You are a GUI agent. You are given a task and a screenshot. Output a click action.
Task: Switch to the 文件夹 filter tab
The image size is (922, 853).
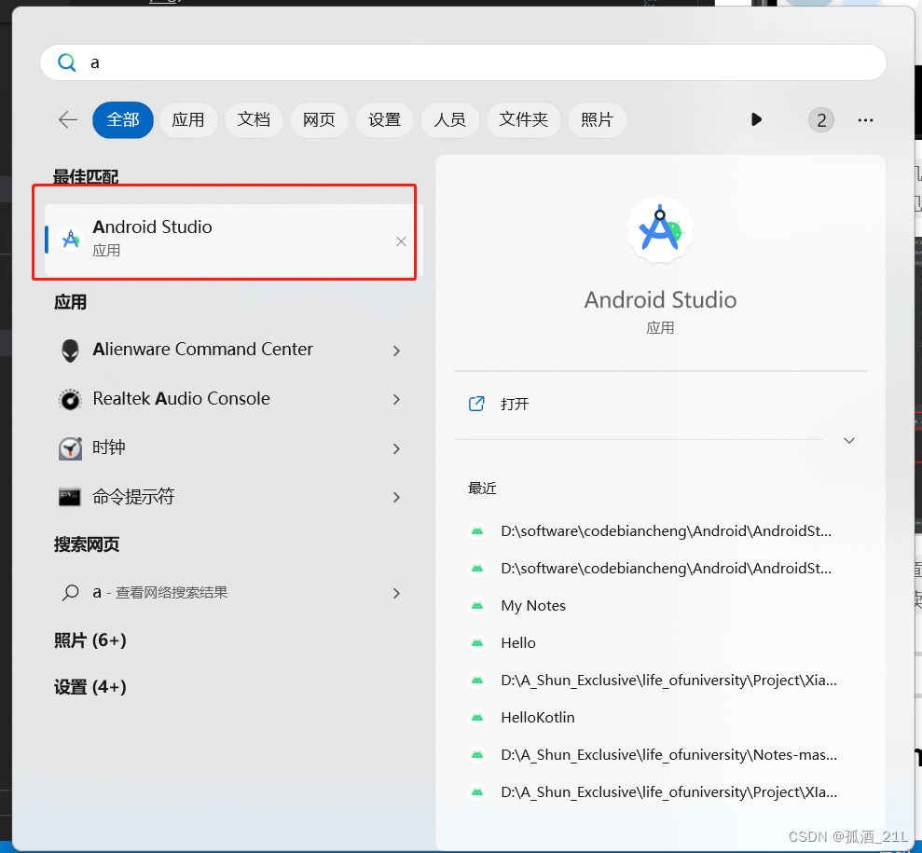(x=523, y=120)
